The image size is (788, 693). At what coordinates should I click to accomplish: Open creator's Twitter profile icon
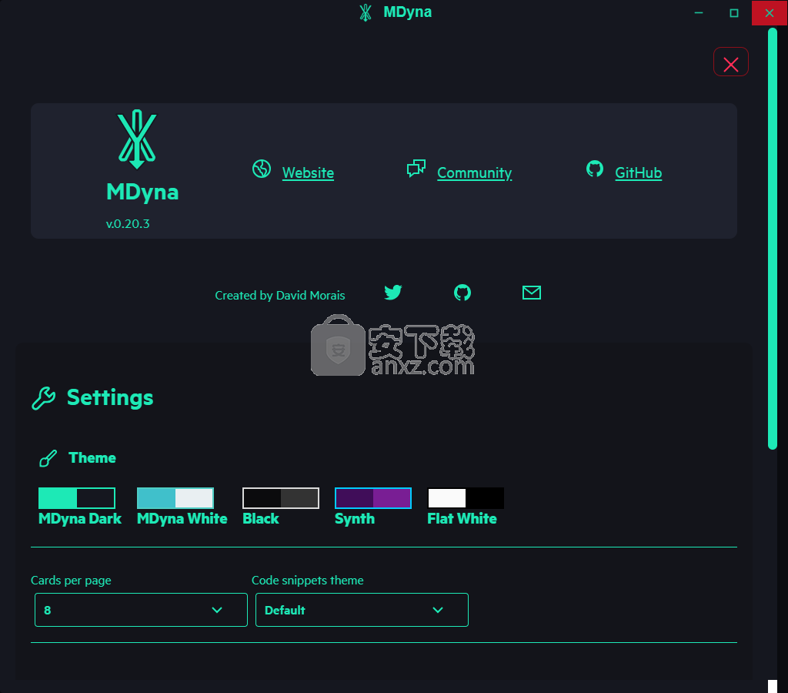point(393,292)
